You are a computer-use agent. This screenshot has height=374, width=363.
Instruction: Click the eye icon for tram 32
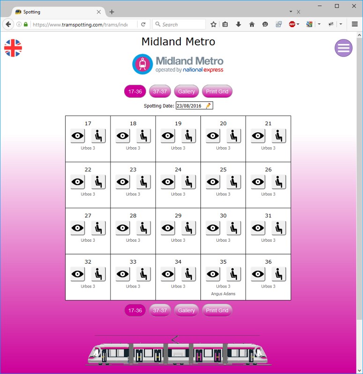78,274
